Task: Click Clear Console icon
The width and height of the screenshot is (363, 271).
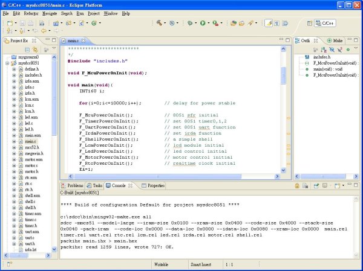Action: 306,185
